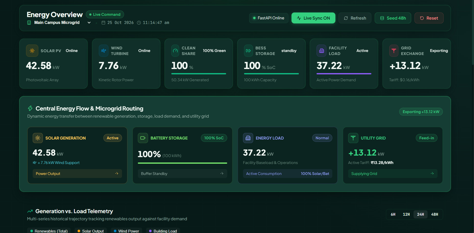
Task: Expand the Supplying Grid row arrow
Action: (x=432, y=173)
